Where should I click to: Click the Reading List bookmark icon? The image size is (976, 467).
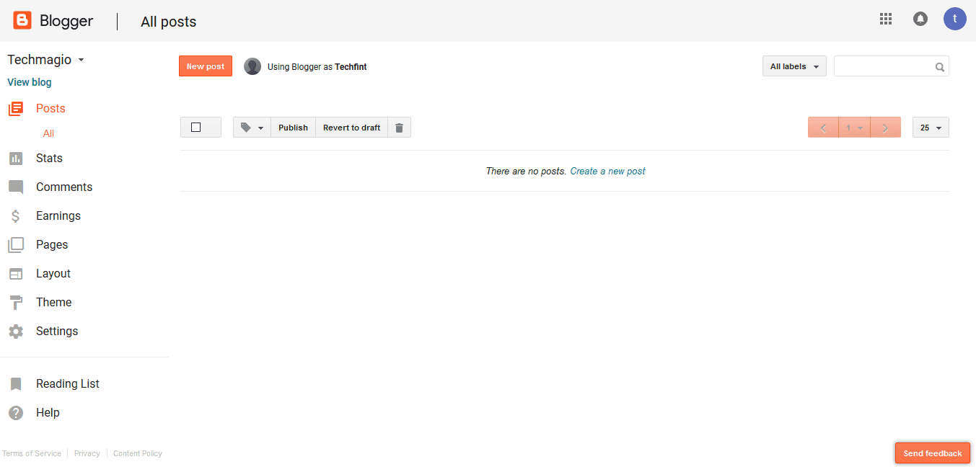click(16, 384)
